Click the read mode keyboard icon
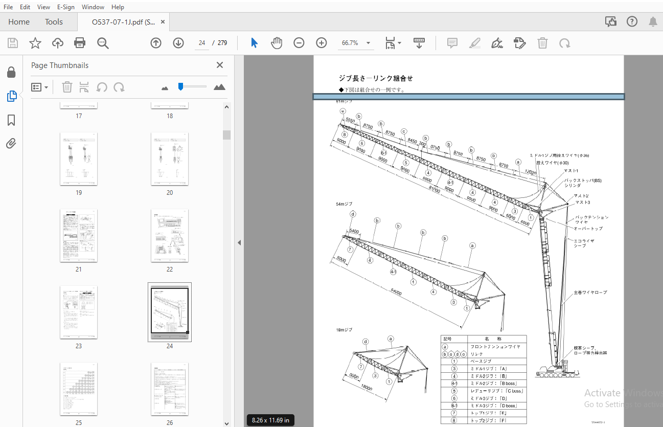The image size is (663, 427). pos(419,43)
